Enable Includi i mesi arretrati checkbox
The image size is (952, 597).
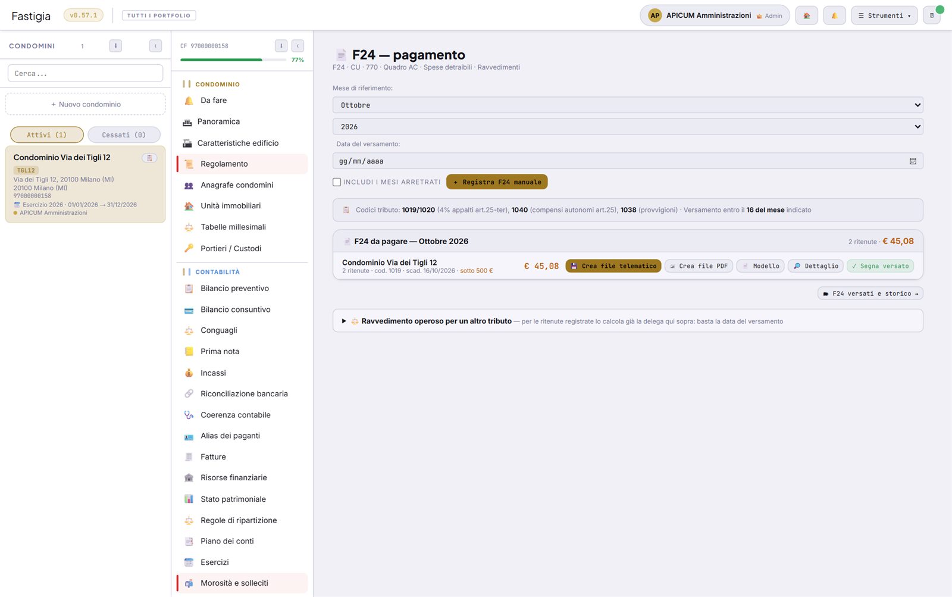(337, 182)
